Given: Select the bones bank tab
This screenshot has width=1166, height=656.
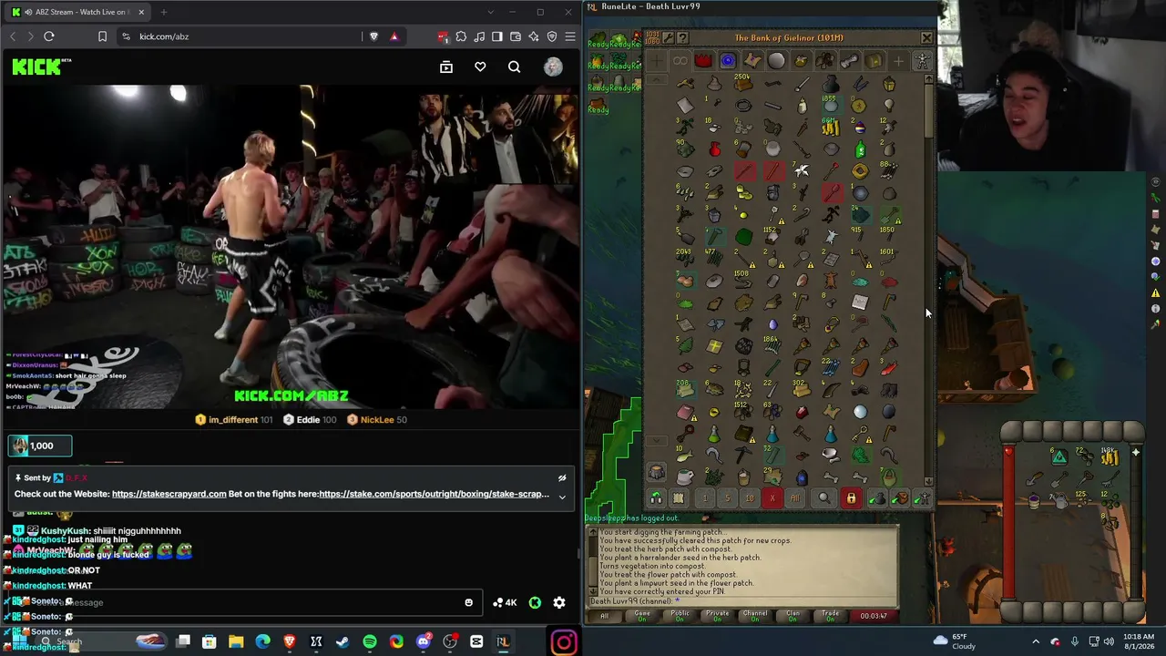Looking at the screenshot, I should [849, 61].
